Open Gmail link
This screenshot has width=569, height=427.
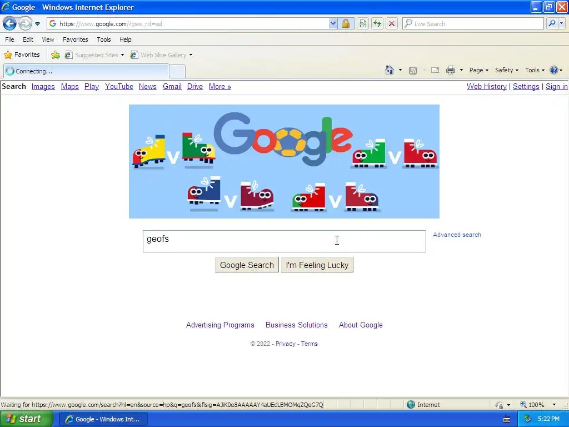(x=172, y=86)
